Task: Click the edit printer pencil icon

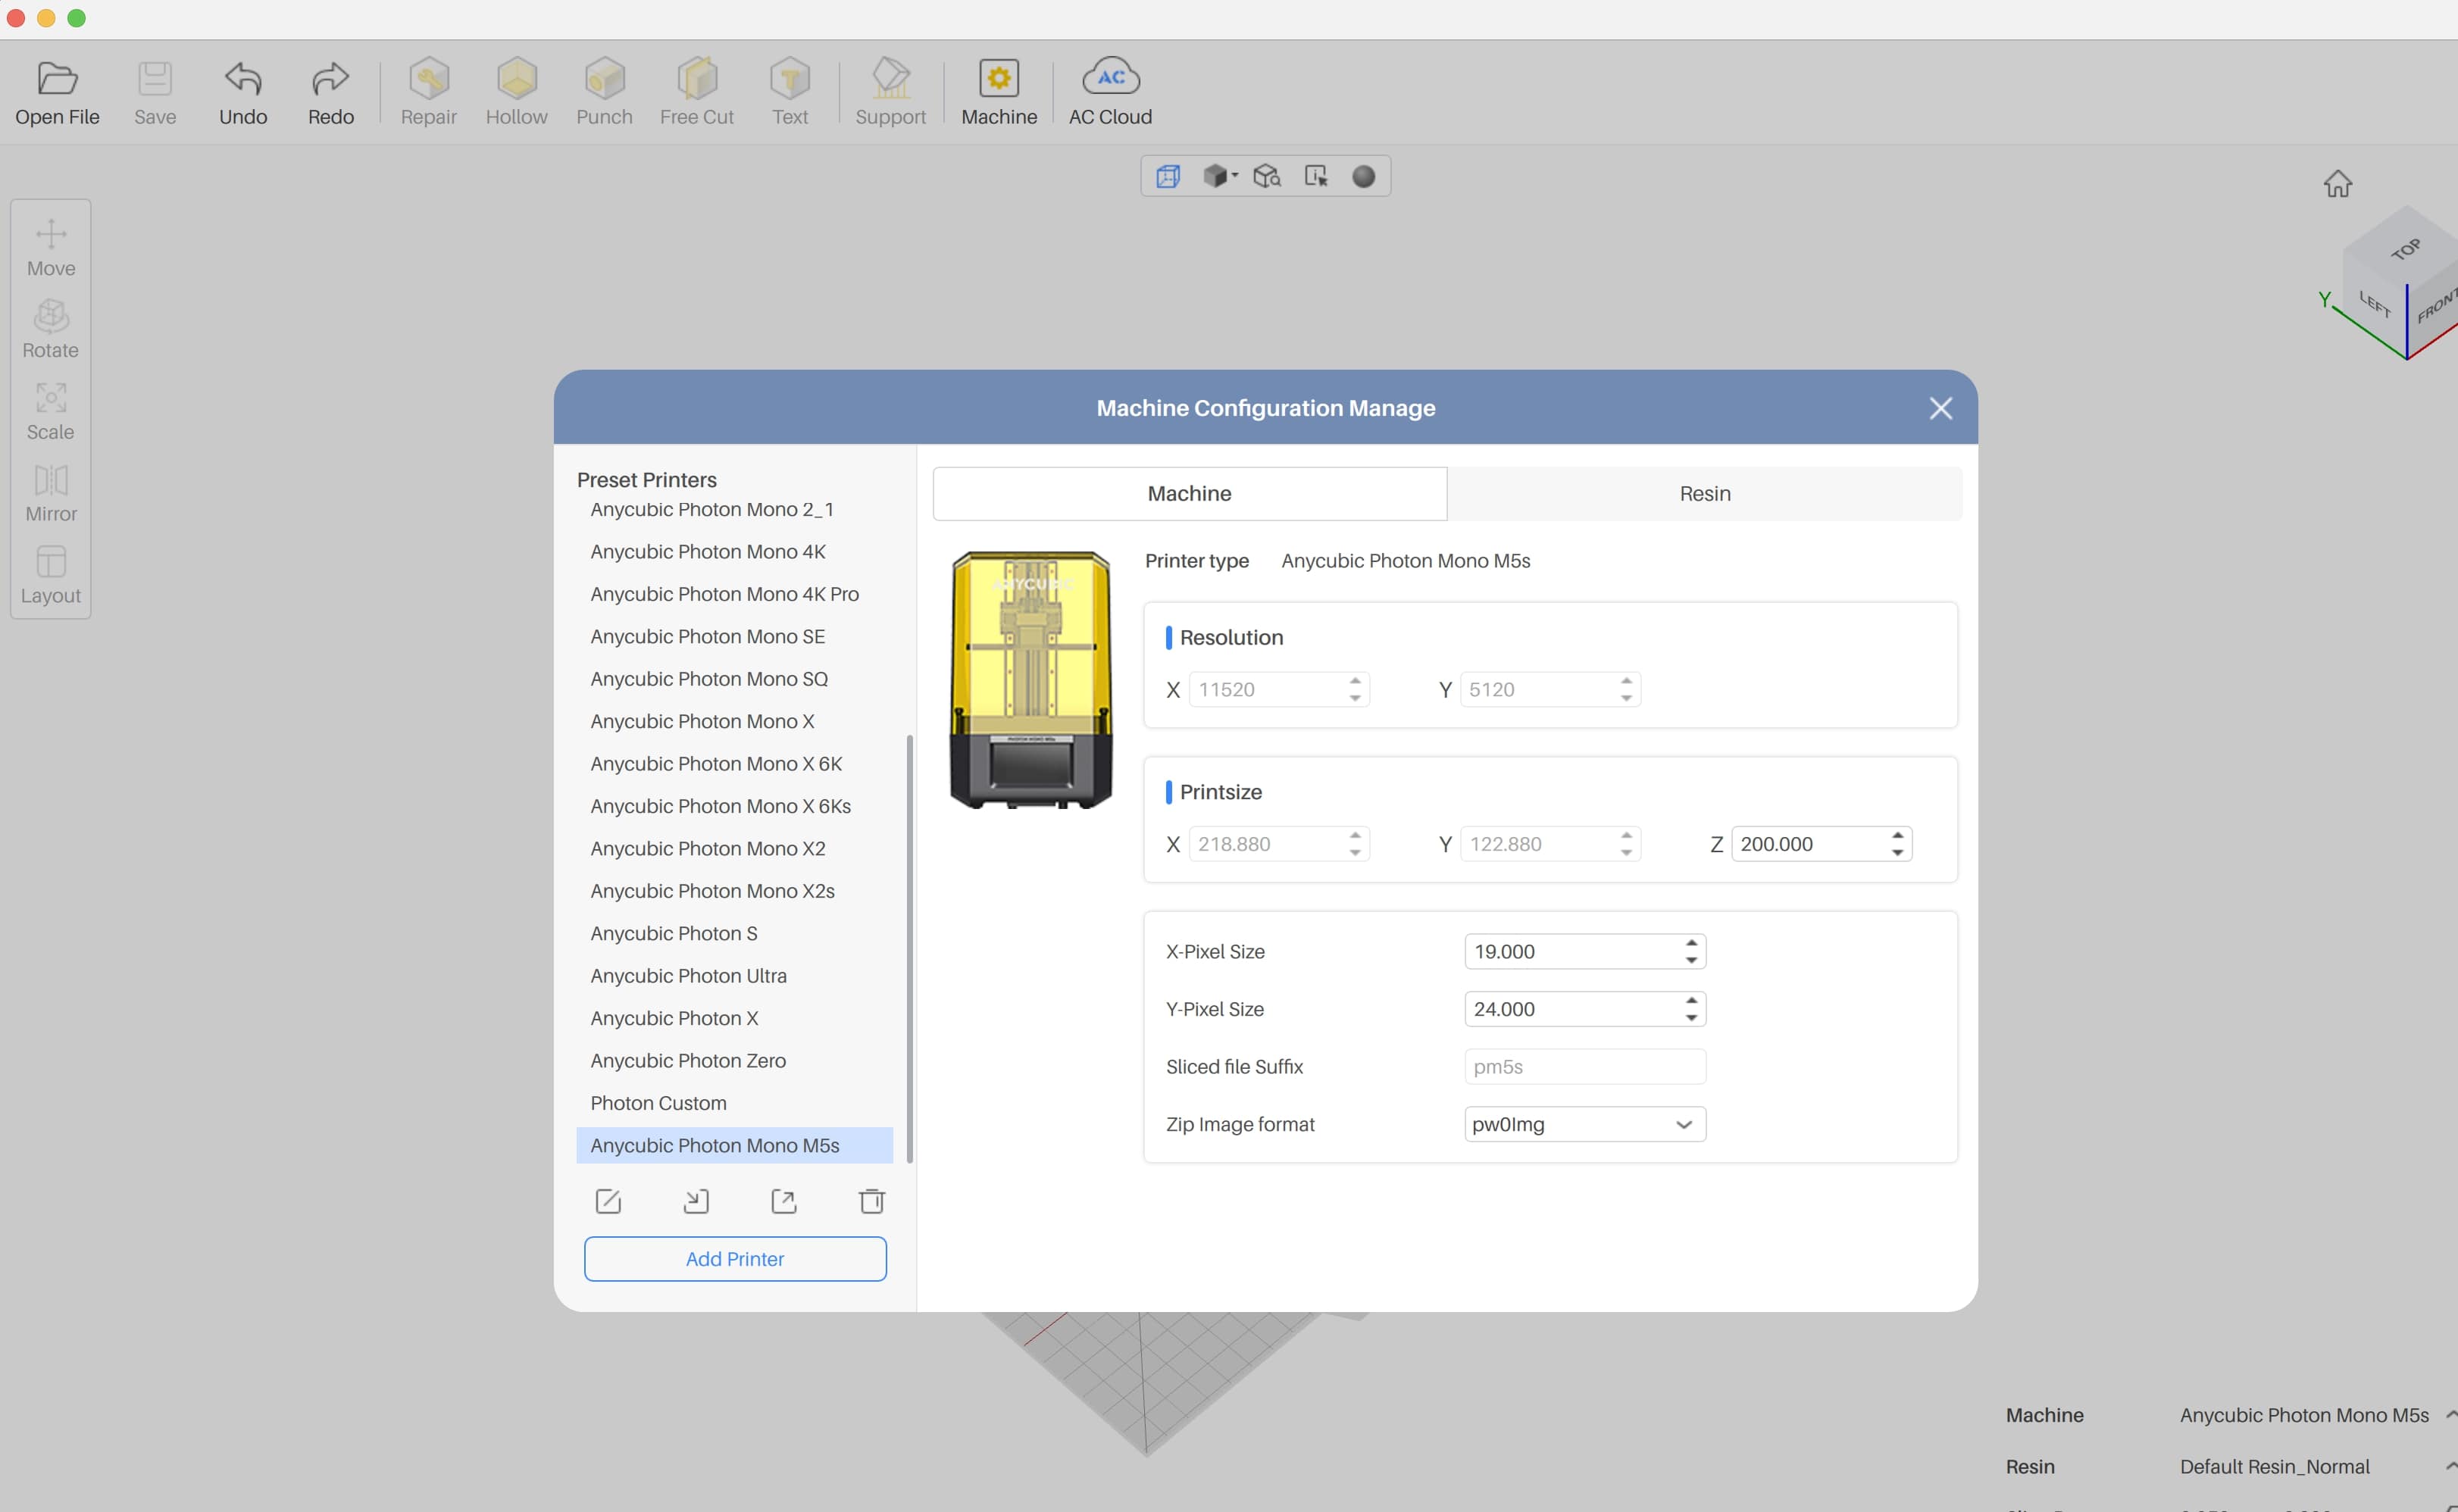Action: 608,1201
